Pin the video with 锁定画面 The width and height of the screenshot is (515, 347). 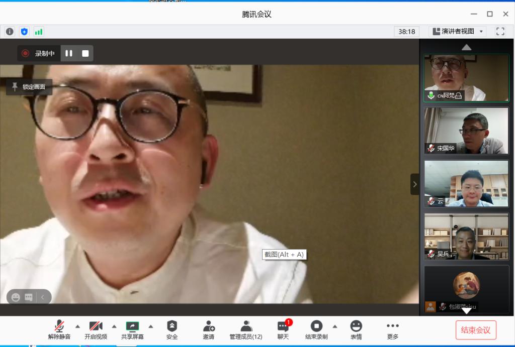29,87
